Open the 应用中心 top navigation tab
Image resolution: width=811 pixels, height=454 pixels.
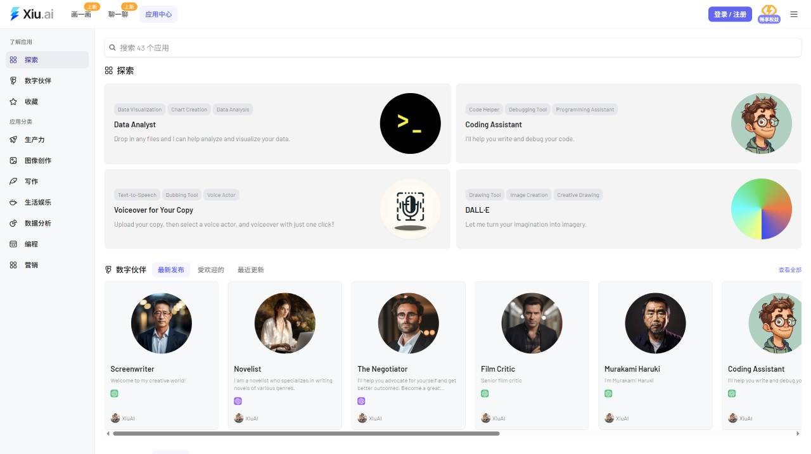pyautogui.click(x=158, y=14)
